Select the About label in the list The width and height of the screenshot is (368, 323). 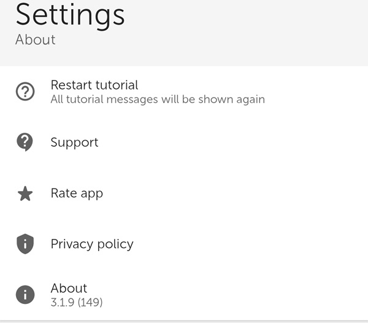pos(69,288)
